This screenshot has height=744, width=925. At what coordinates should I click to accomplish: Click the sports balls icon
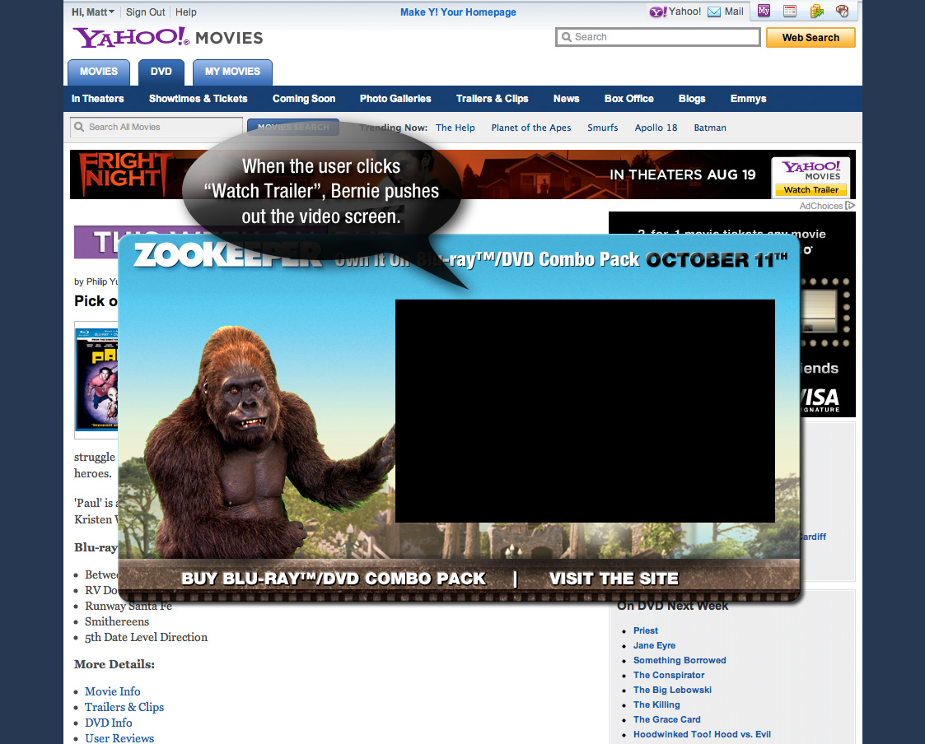click(843, 12)
